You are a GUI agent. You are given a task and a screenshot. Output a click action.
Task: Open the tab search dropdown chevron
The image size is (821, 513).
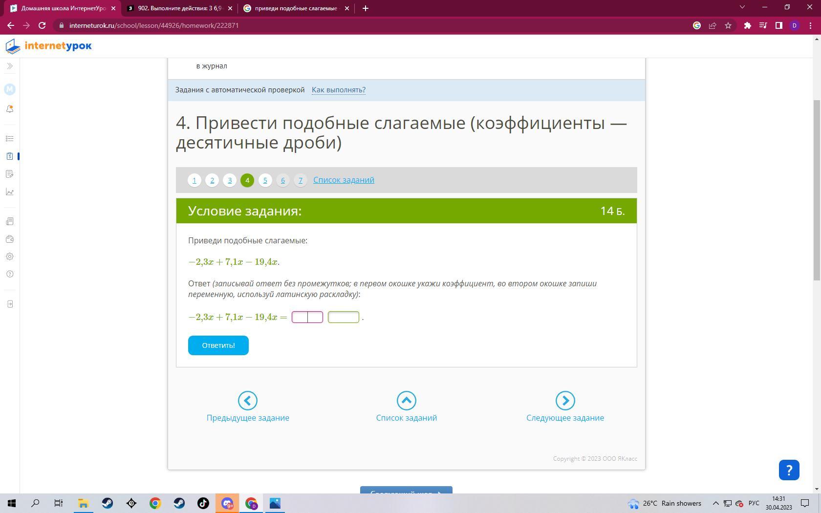(742, 7)
